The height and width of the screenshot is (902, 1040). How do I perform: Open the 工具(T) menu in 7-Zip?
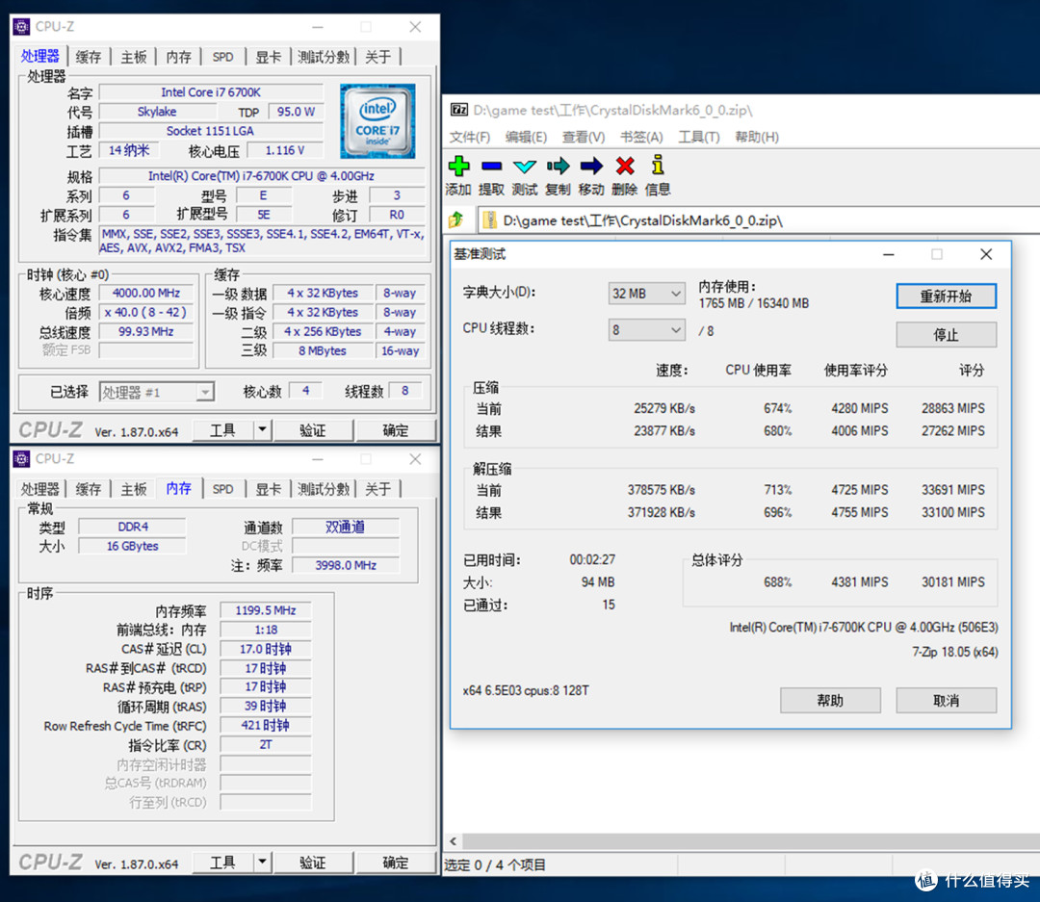[x=698, y=137]
